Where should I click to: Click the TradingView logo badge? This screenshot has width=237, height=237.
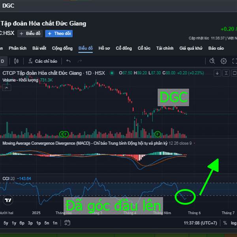(x=8, y=200)
